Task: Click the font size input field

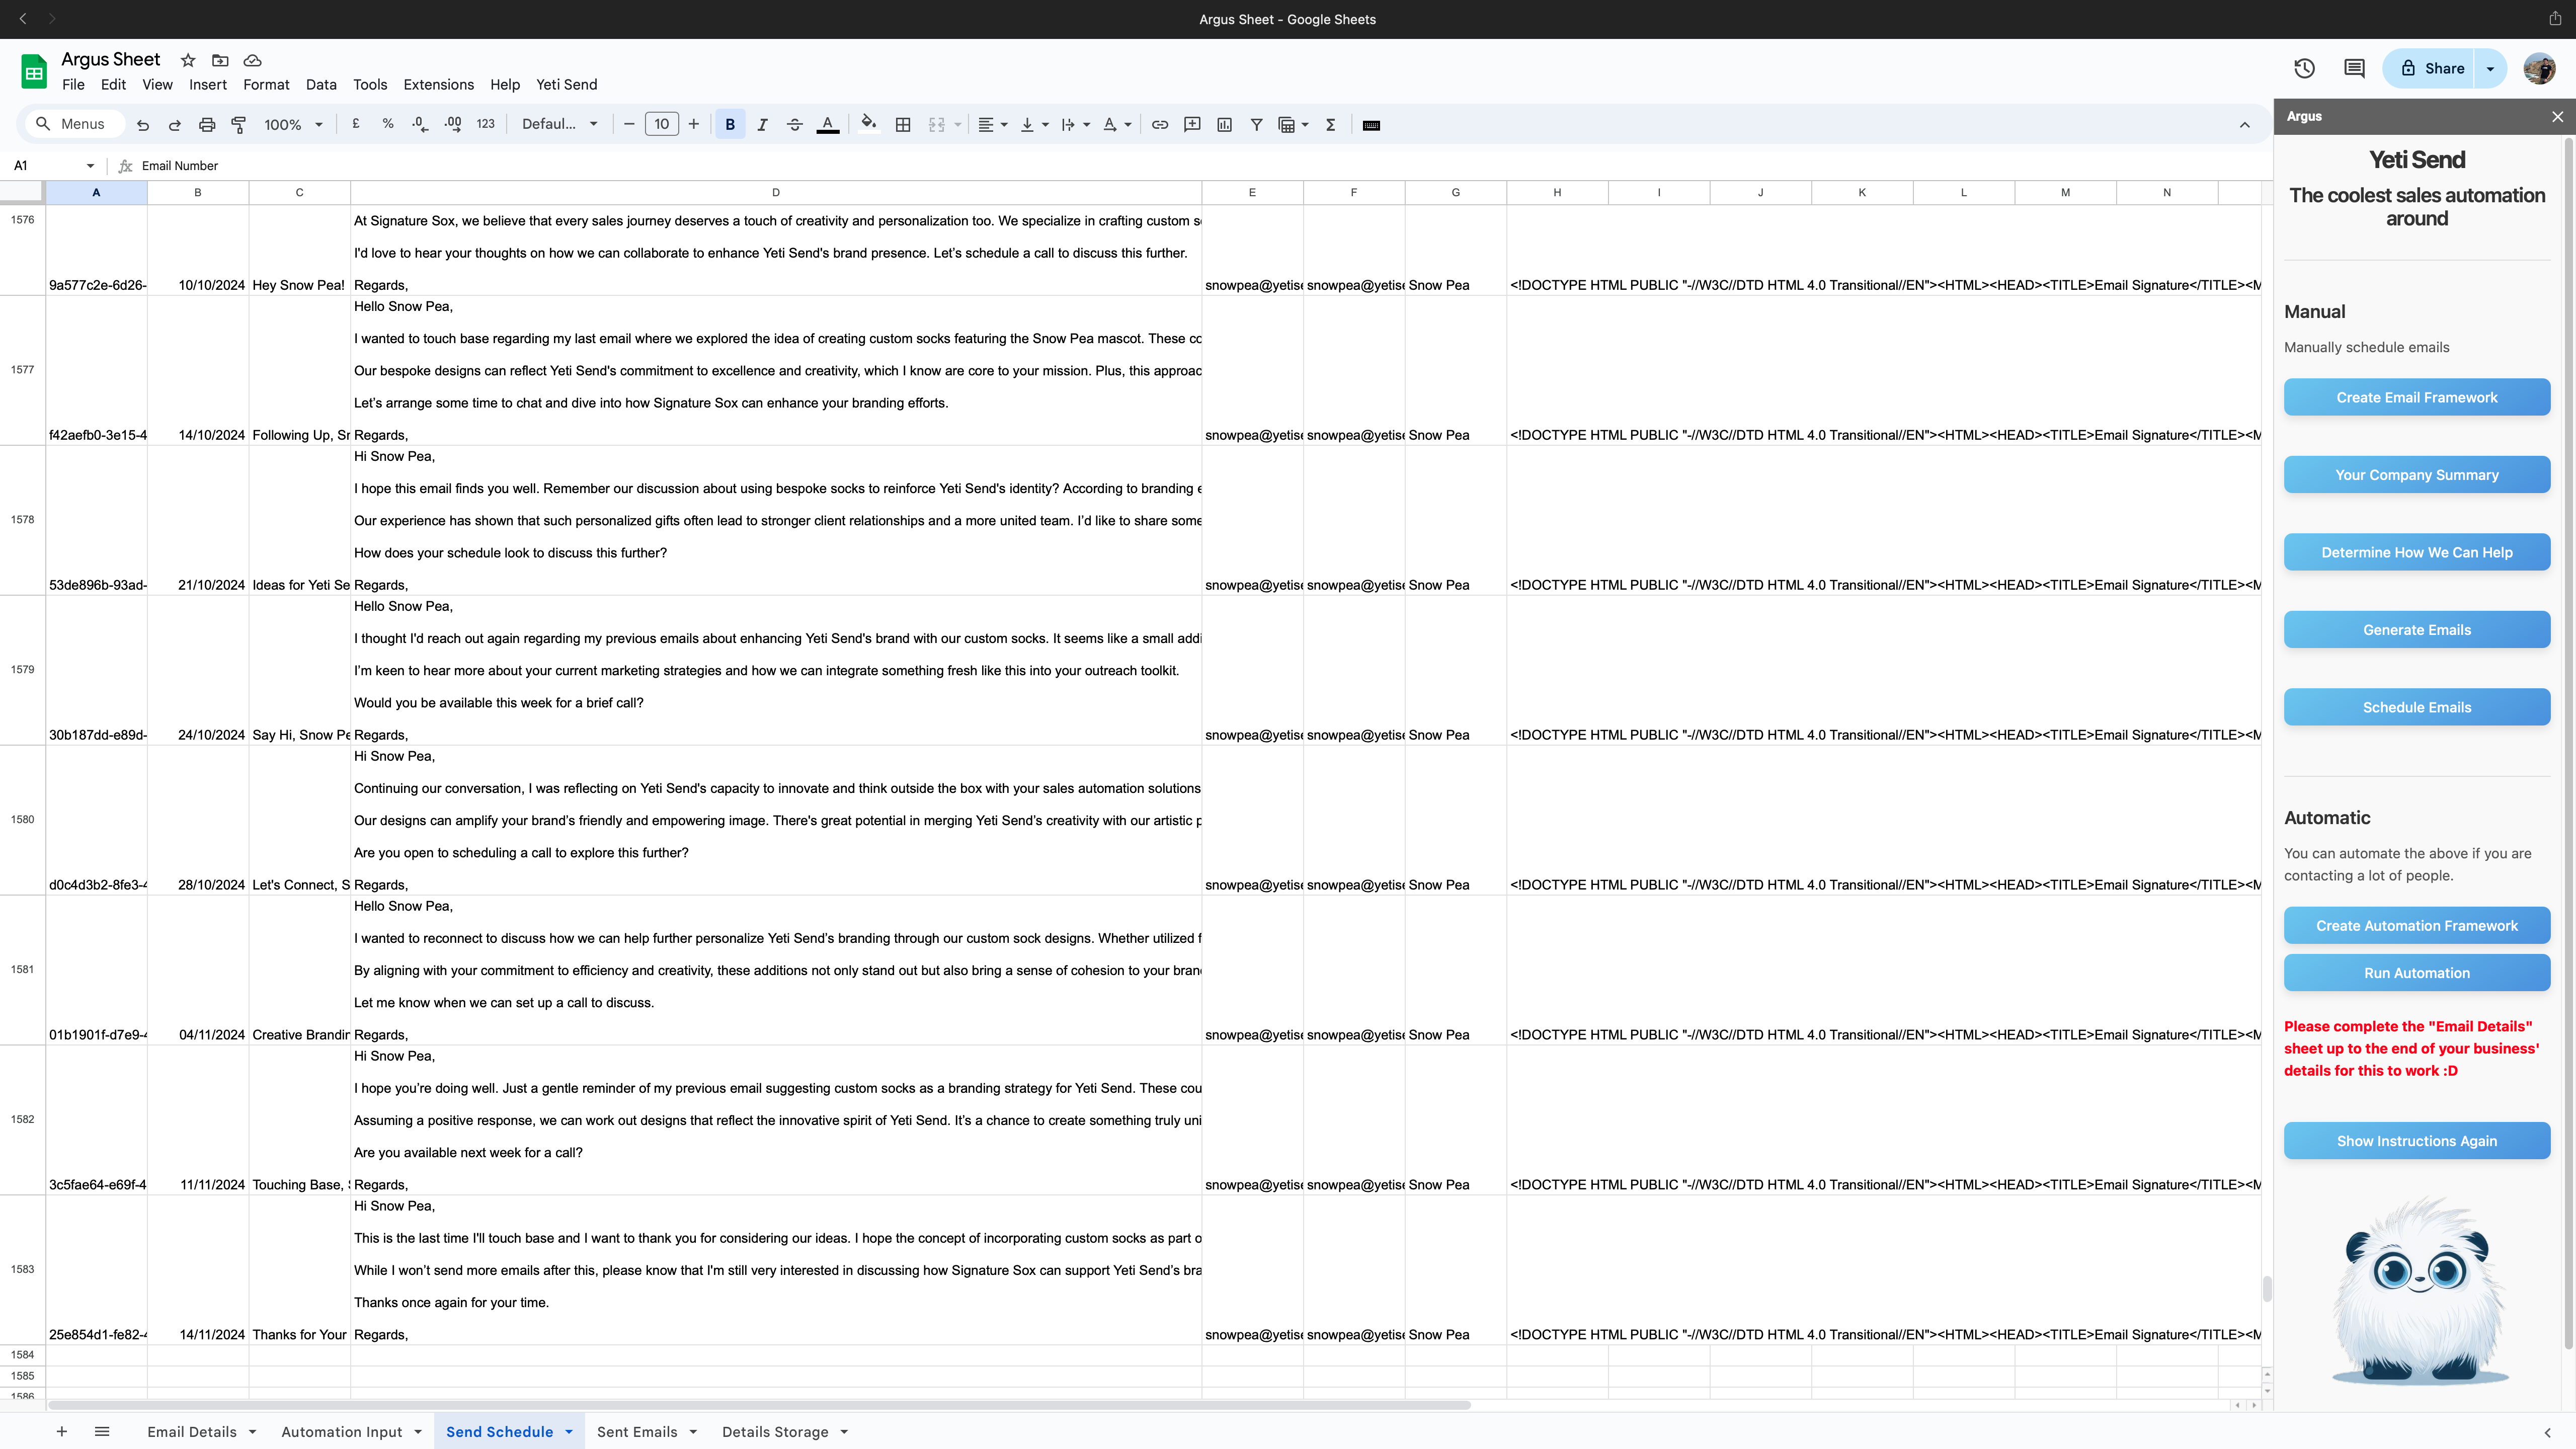Action: point(661,124)
